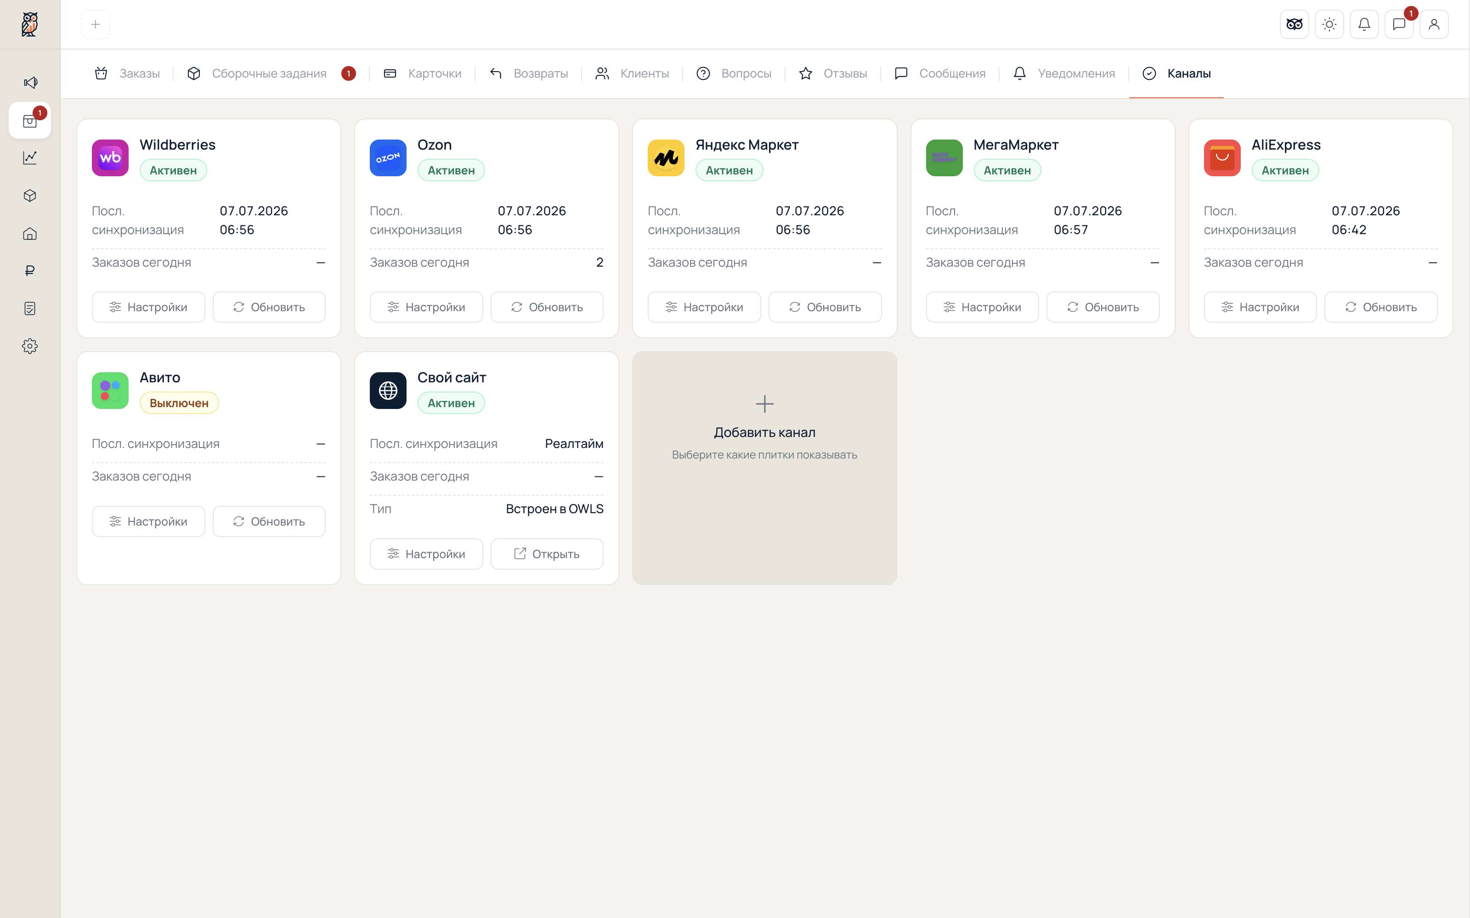Click the owl assistant icon in header
Screen dimensions: 1470x918
click(1295, 24)
